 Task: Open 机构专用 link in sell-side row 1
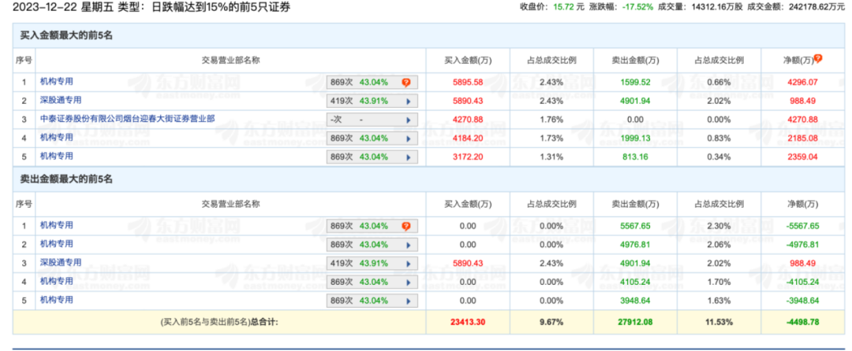(56, 225)
